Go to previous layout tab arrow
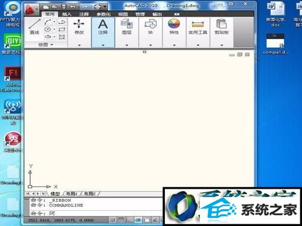Screen dimensions: 302x226 pyautogui.click(x=33, y=193)
